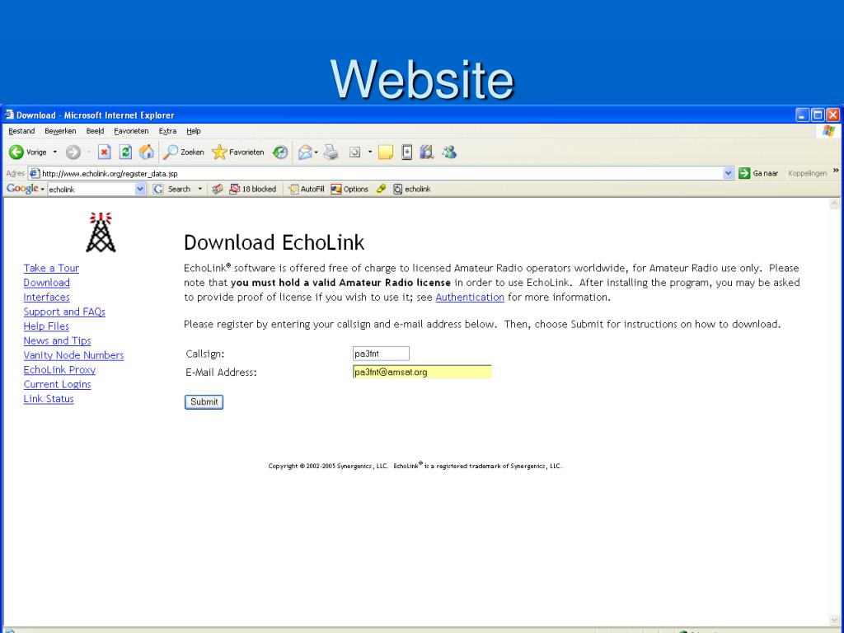Click the echolink word-find button
Viewport: 844px width, 633px height.
pyautogui.click(x=412, y=189)
